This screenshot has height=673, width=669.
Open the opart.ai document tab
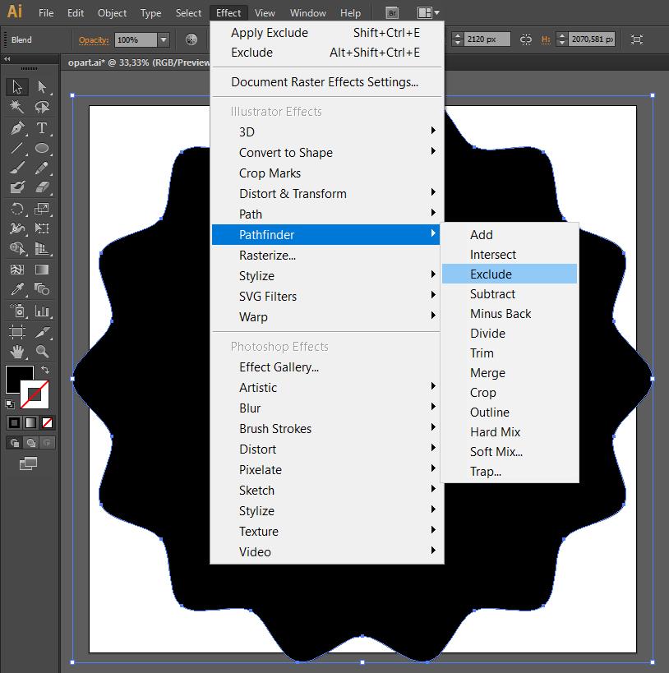pyautogui.click(x=134, y=62)
